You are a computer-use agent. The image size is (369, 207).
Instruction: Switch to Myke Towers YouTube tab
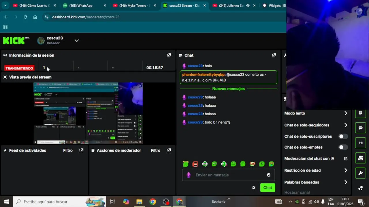pyautogui.click(x=134, y=5)
